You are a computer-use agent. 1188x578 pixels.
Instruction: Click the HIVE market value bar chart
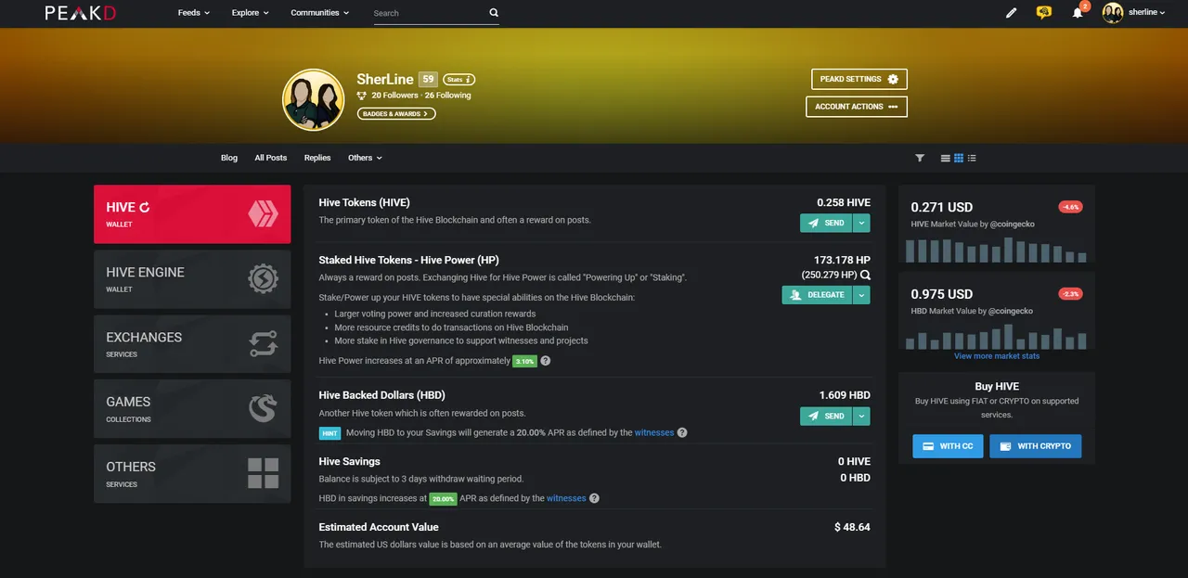coord(996,250)
